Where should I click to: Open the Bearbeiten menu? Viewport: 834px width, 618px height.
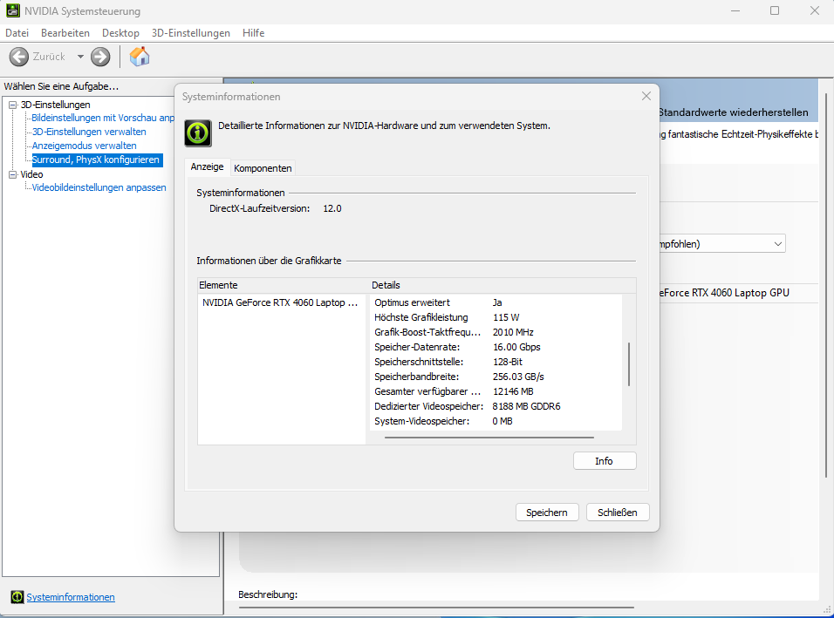(65, 33)
